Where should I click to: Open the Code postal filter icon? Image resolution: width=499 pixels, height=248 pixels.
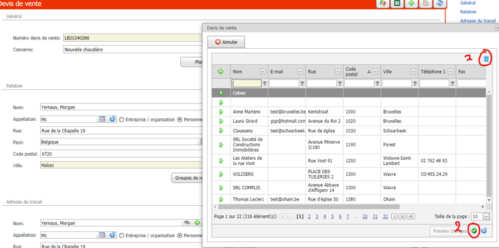click(377, 84)
